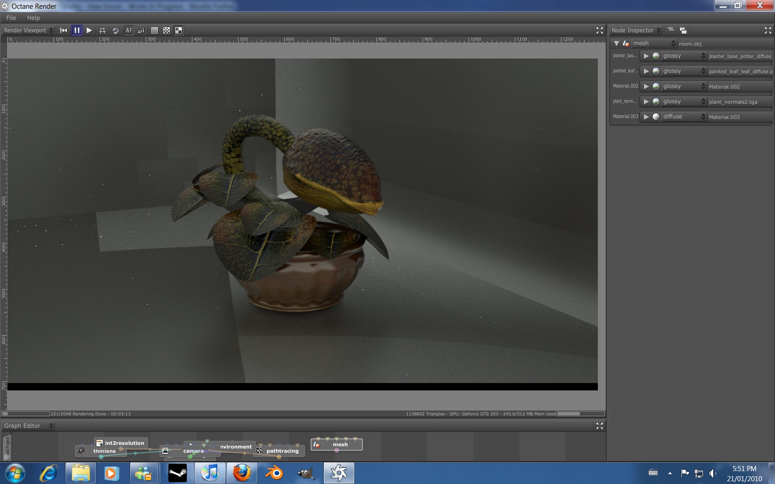The image size is (775, 484).
Task: Open the glossy dropdown for Material.002
Action: click(684, 86)
